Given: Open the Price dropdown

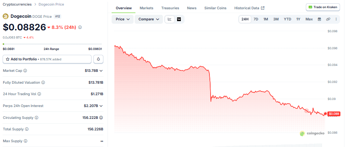Looking at the screenshot, I should tap(122, 19).
